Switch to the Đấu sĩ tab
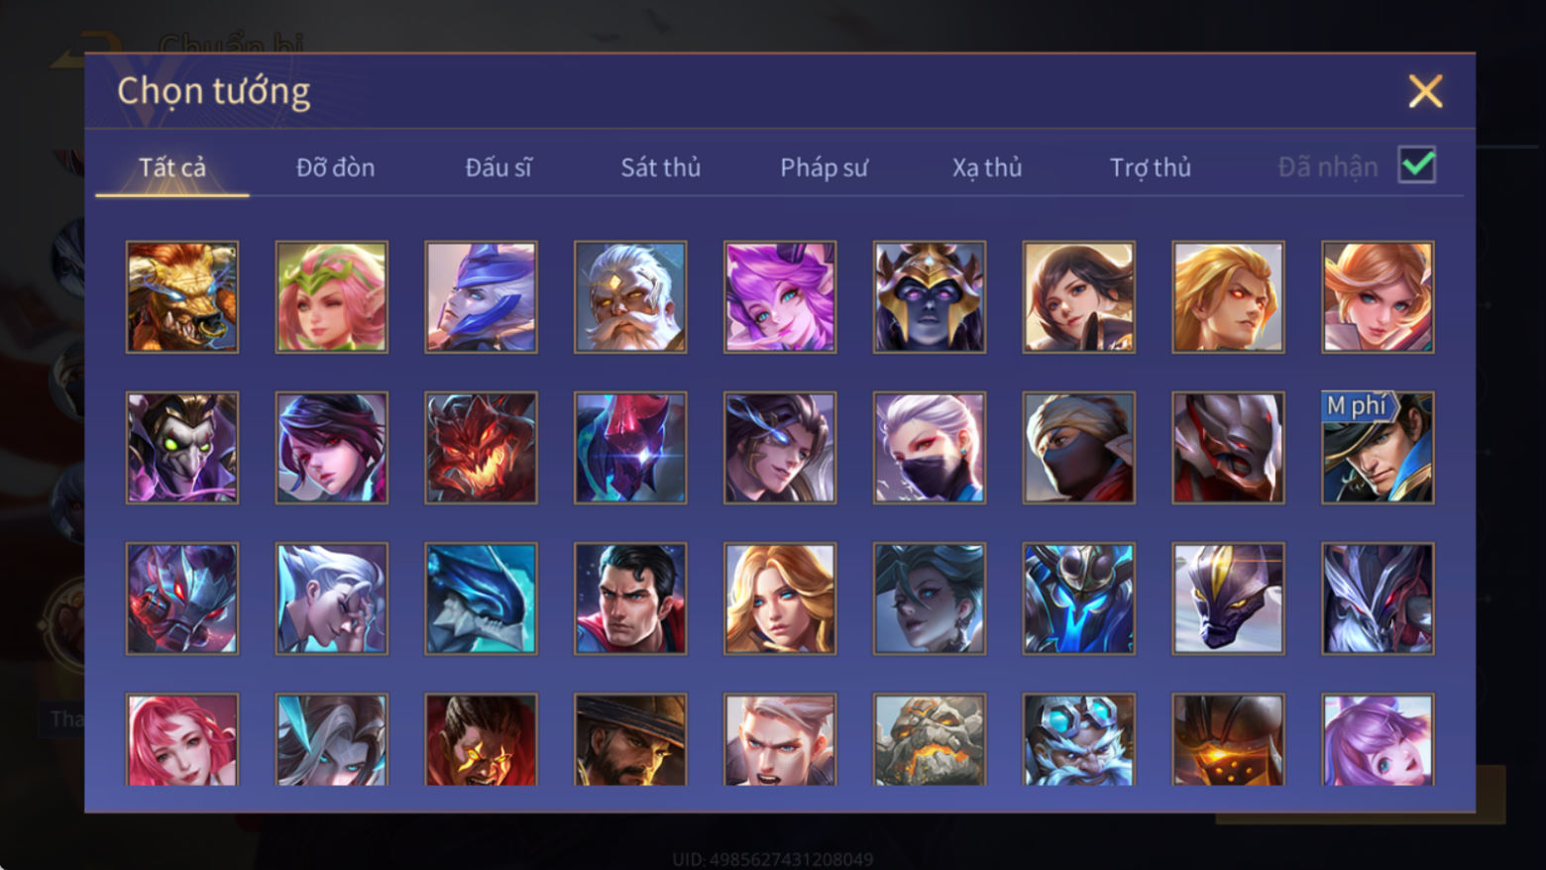 point(498,167)
